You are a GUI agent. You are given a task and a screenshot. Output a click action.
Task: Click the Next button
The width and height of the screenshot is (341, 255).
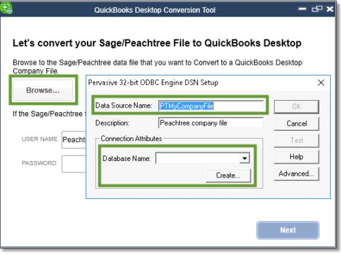[x=288, y=230]
